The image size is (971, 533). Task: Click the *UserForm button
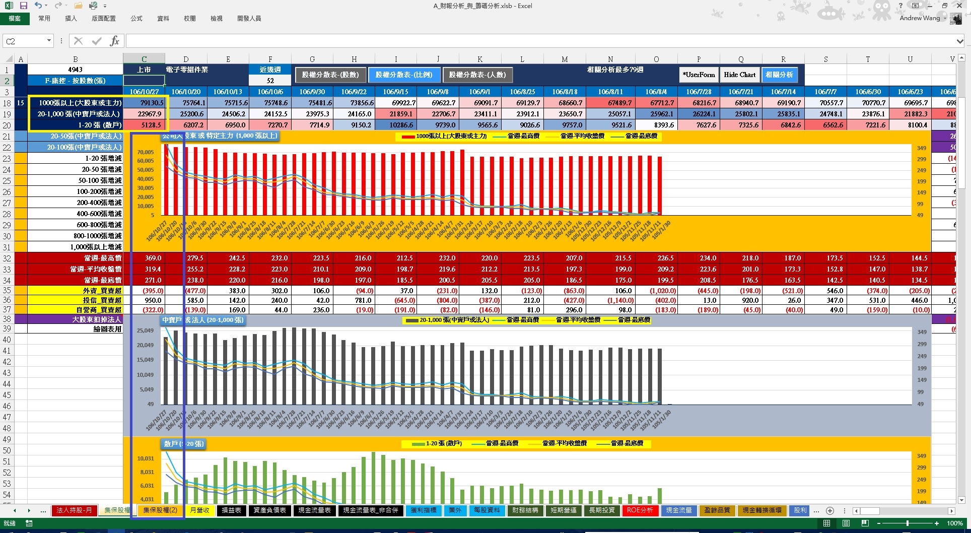[x=699, y=75]
